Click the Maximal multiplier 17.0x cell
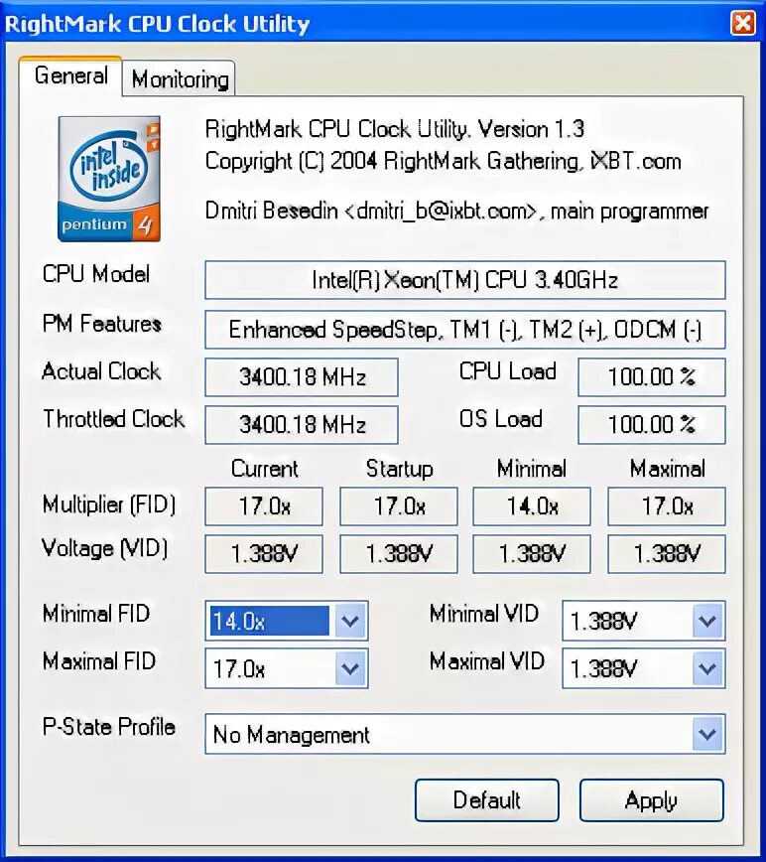Screen dimensions: 766x862 click(x=667, y=506)
